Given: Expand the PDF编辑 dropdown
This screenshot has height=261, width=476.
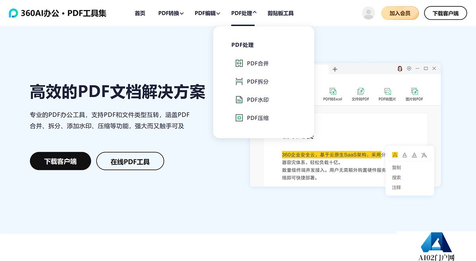Looking at the screenshot, I should (x=207, y=13).
